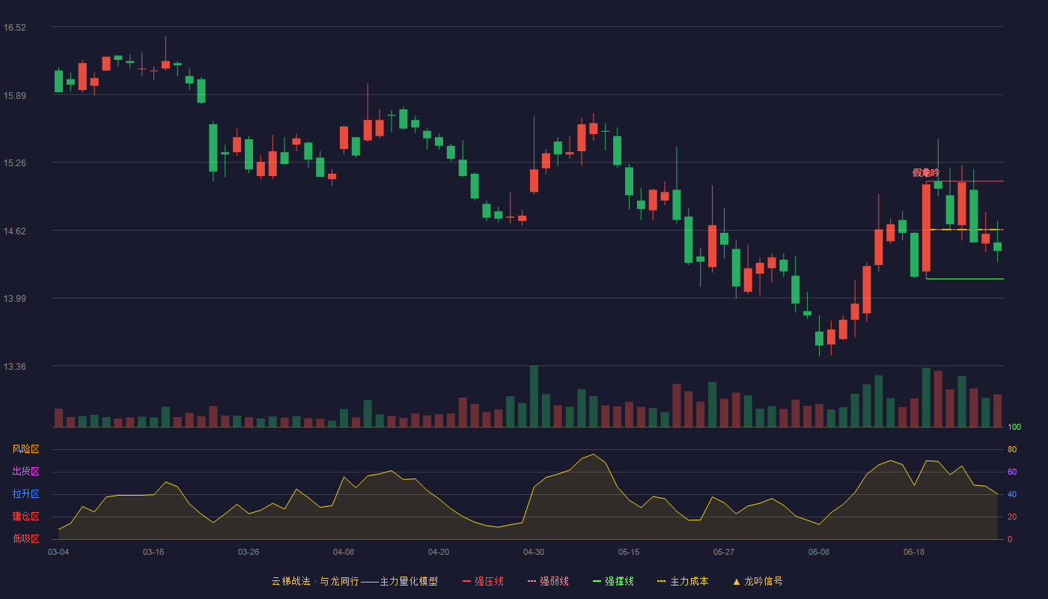The image size is (1048, 599).
Task: Select the 建仓区 zone label
Action: (25, 517)
